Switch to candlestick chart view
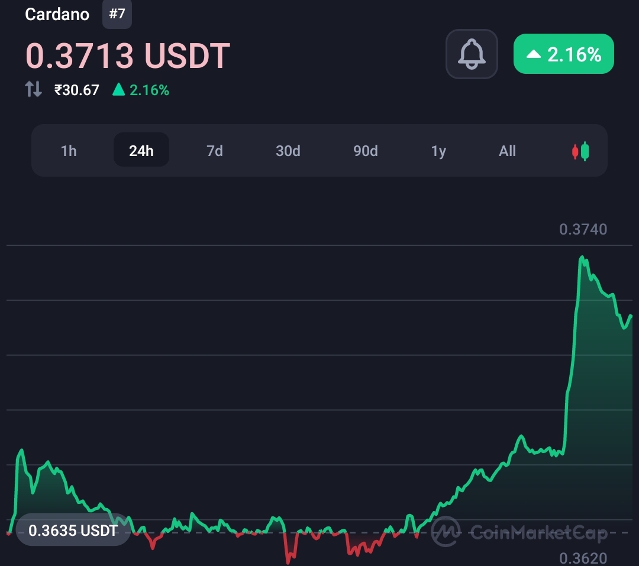 tap(580, 151)
